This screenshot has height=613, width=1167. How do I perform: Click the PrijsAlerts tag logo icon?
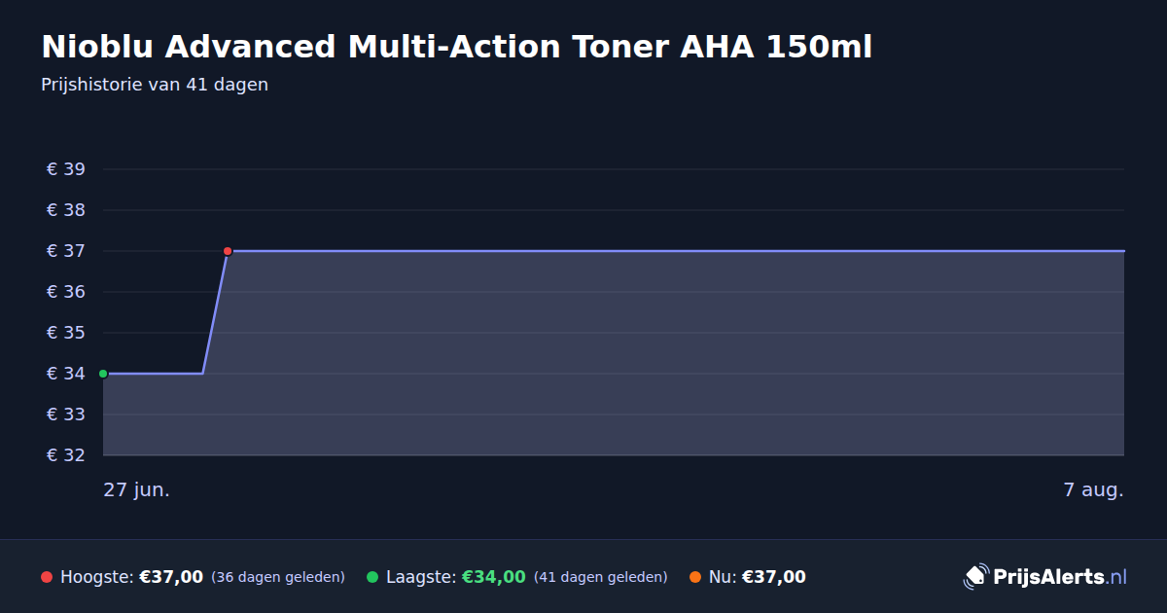click(x=975, y=576)
